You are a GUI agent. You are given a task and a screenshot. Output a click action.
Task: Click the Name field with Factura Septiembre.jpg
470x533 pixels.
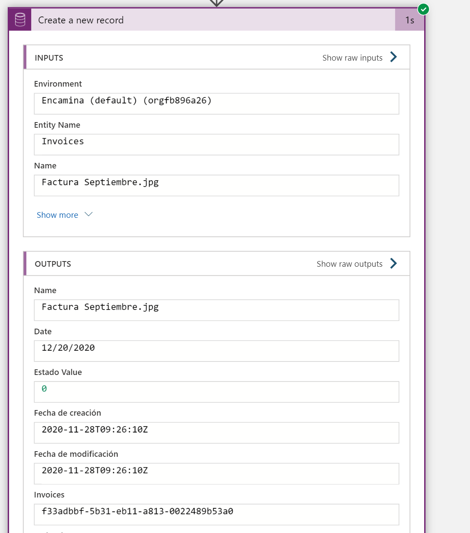(216, 185)
